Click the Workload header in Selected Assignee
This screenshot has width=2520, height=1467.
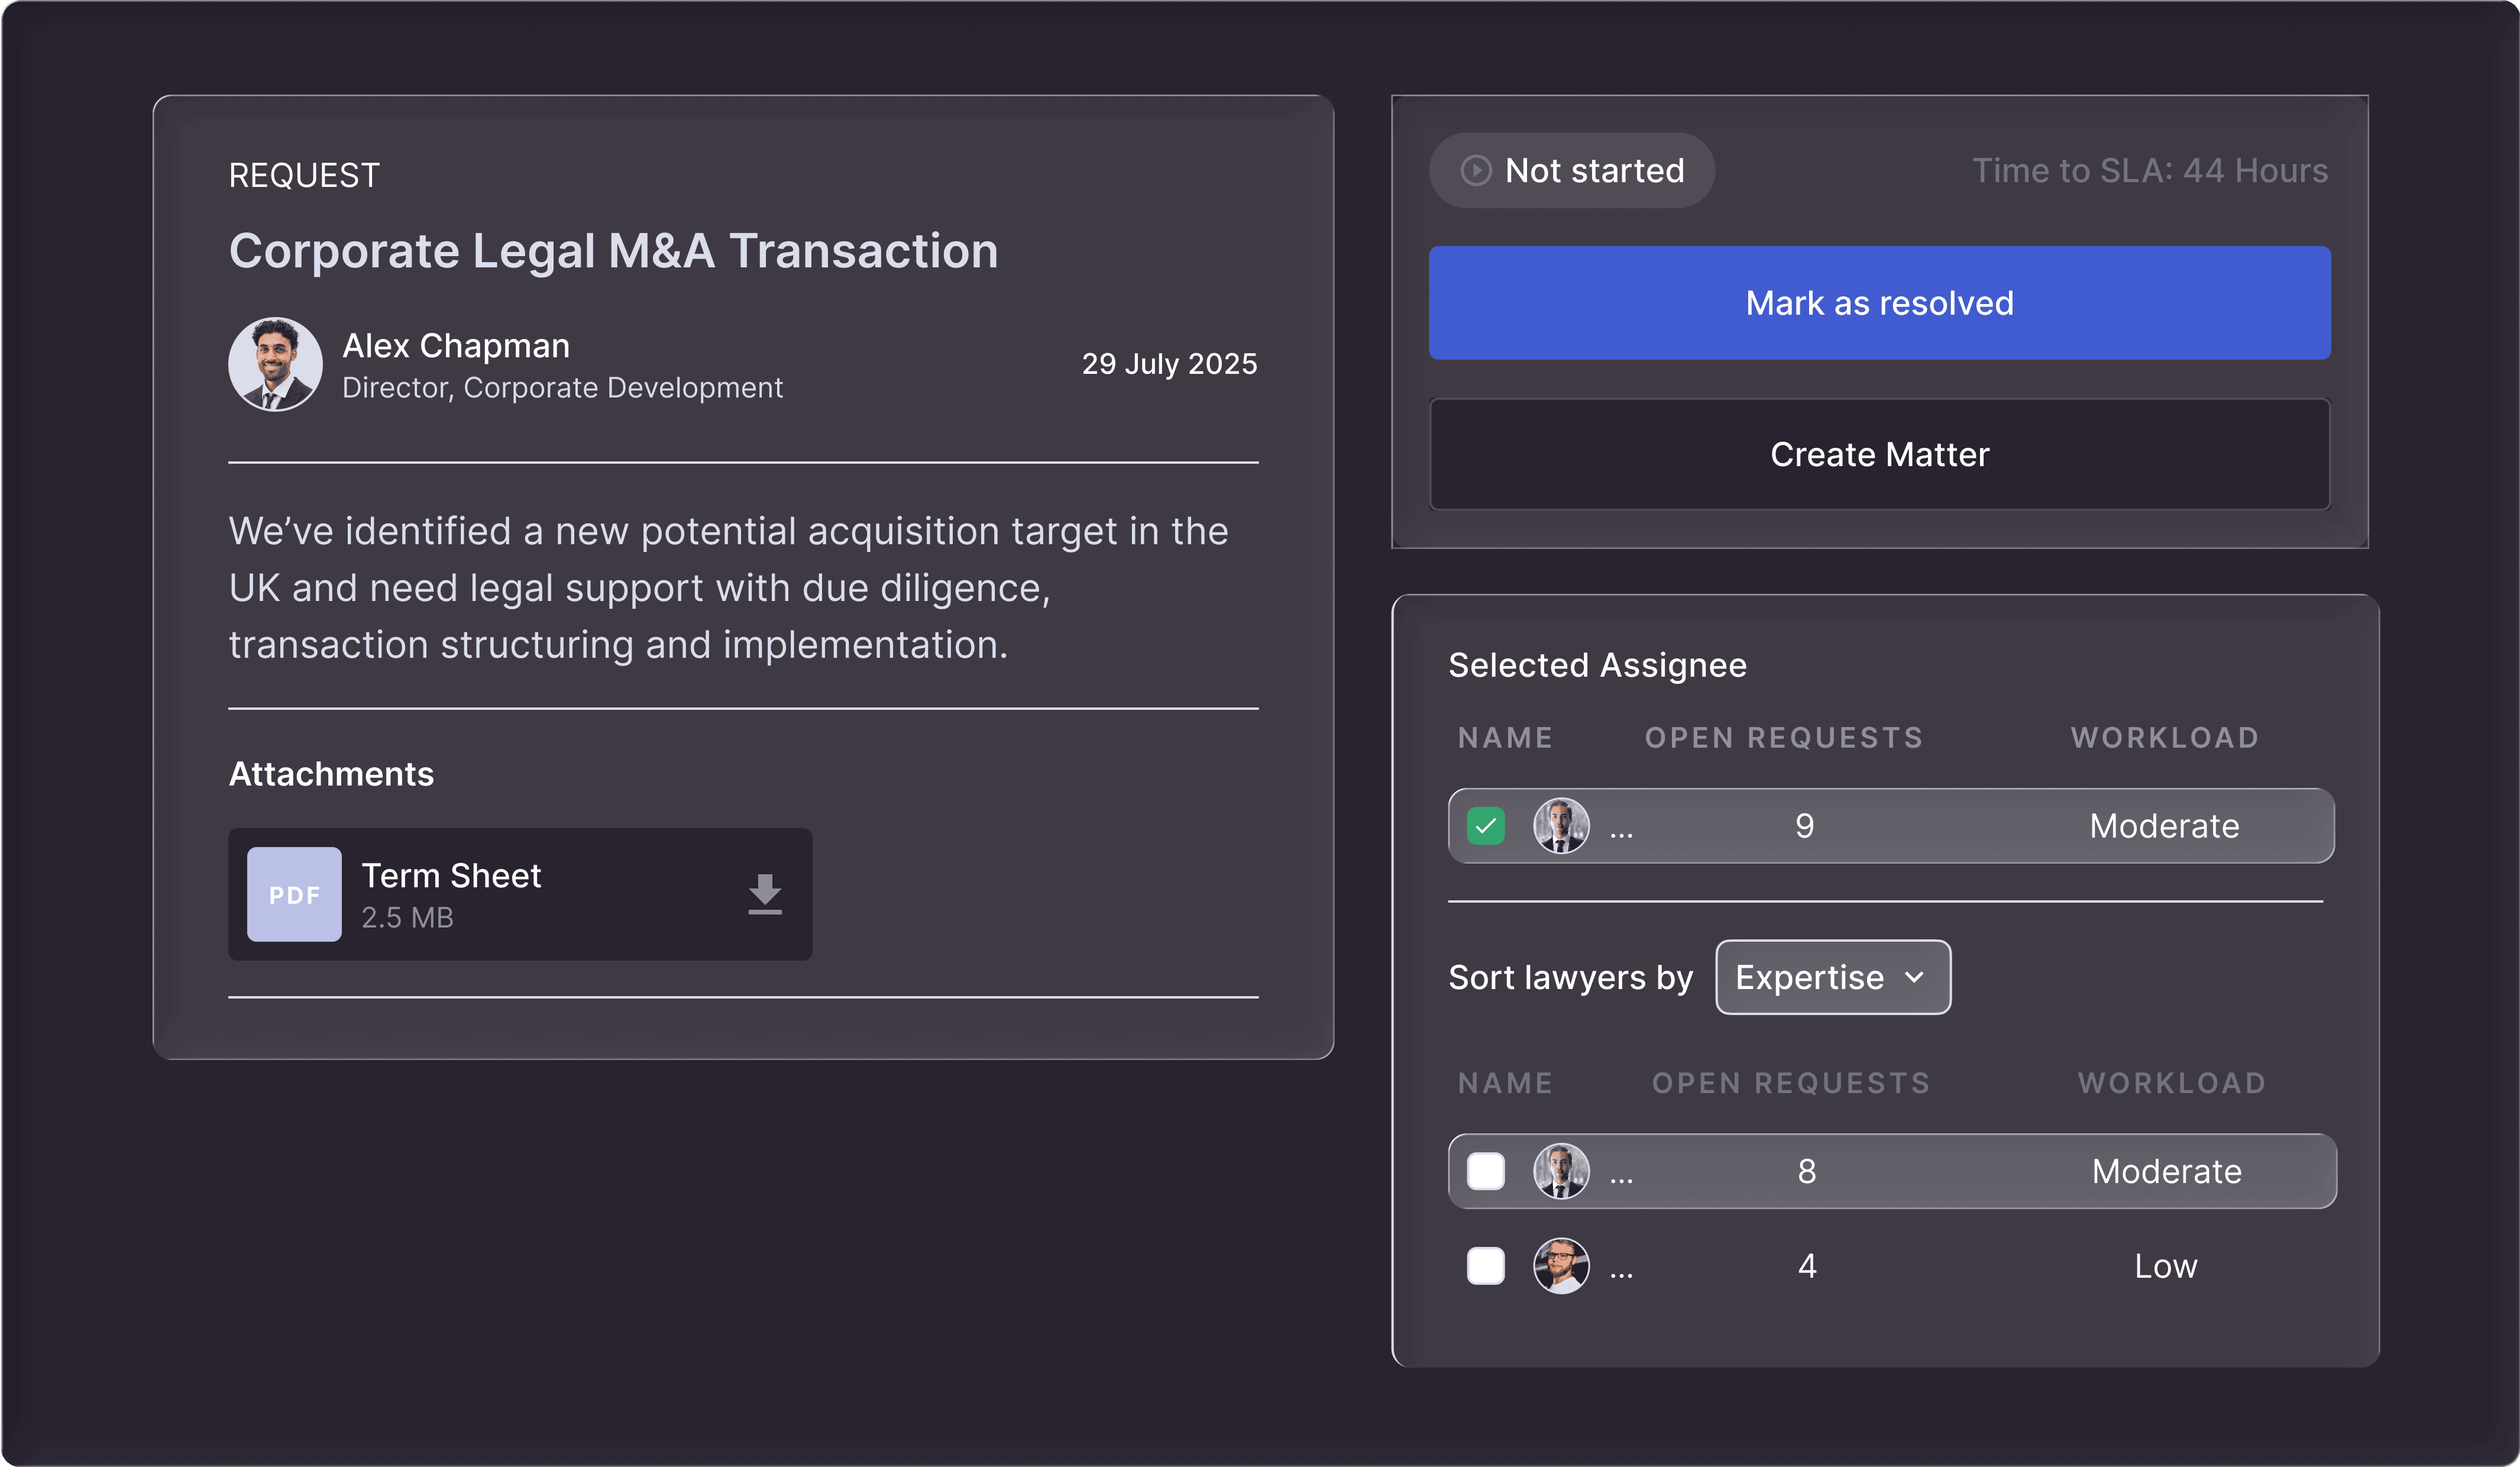pyautogui.click(x=2164, y=738)
